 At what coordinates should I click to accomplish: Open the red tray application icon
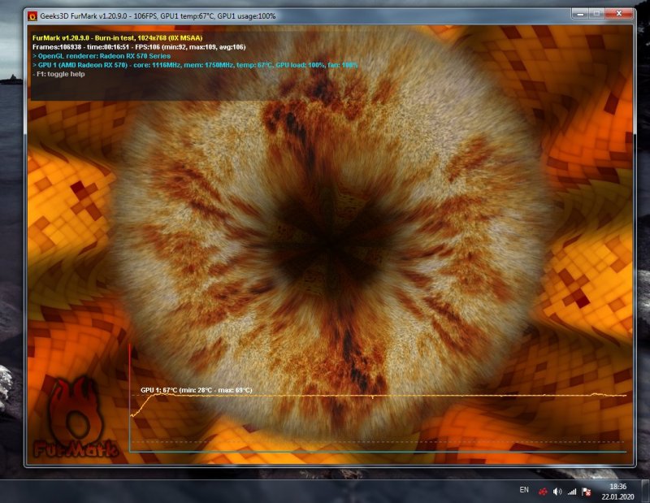(543, 491)
